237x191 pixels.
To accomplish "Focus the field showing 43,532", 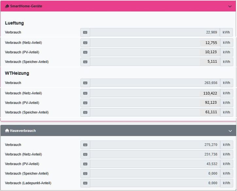I will pos(155,164).
